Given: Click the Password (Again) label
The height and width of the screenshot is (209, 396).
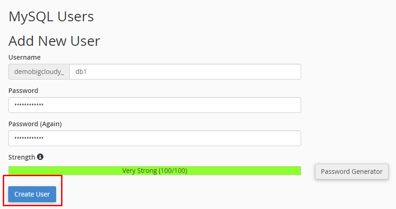Looking at the screenshot, I should coord(35,124).
